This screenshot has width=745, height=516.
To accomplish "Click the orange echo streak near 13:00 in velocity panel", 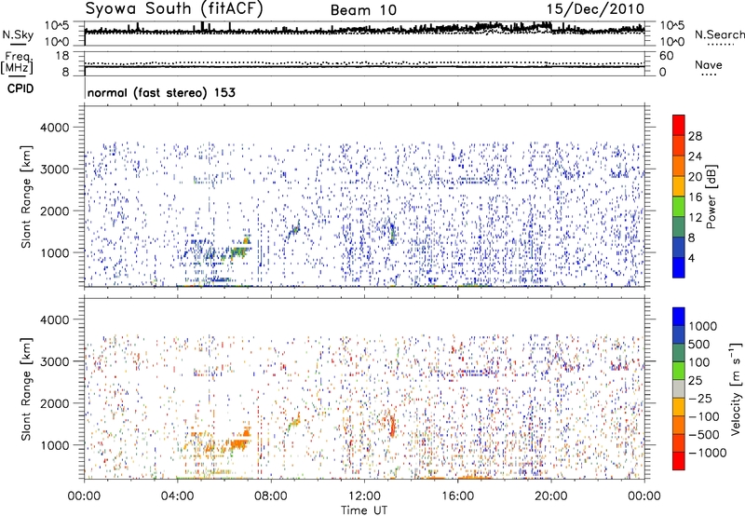I will point(392,426).
